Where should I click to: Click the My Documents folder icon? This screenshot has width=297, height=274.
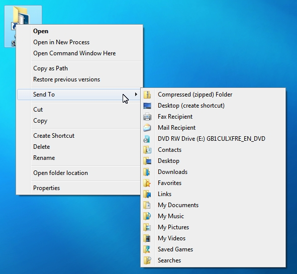pyautogui.click(x=147, y=205)
